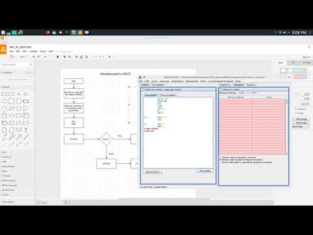Viewport: 313px width, 235px height.
Task: Click the Edit Image button
Action: [x=301, y=119]
